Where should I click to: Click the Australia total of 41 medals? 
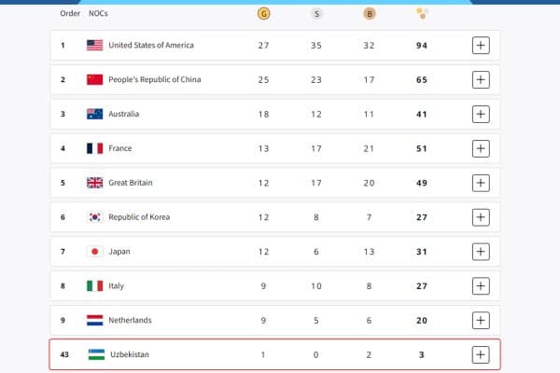click(422, 114)
